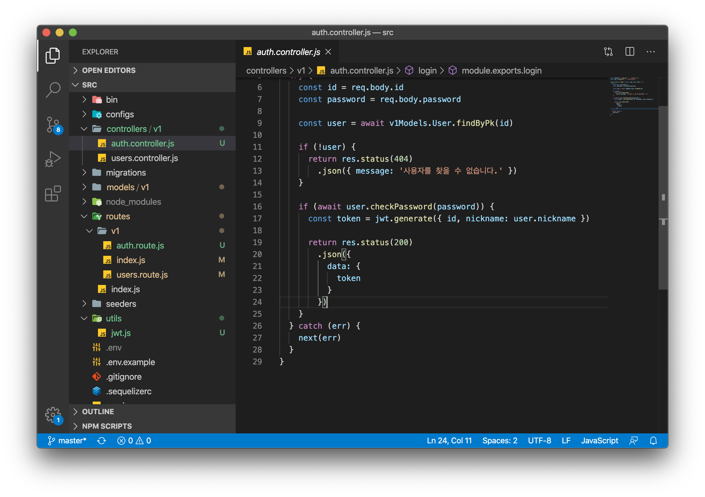
Task: Split the editor to the right
Action: (x=630, y=52)
